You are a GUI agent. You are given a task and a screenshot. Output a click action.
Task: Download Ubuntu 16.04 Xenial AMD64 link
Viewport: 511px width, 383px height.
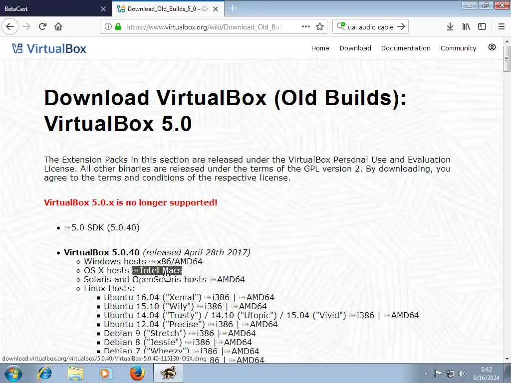257,297
